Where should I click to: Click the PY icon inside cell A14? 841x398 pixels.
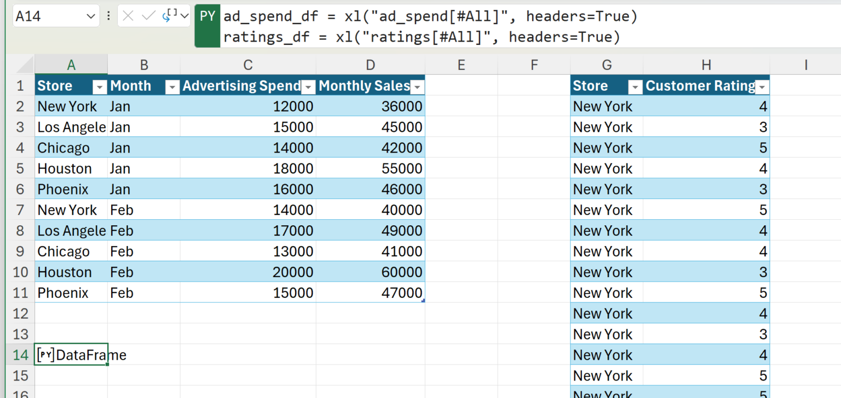(x=46, y=355)
